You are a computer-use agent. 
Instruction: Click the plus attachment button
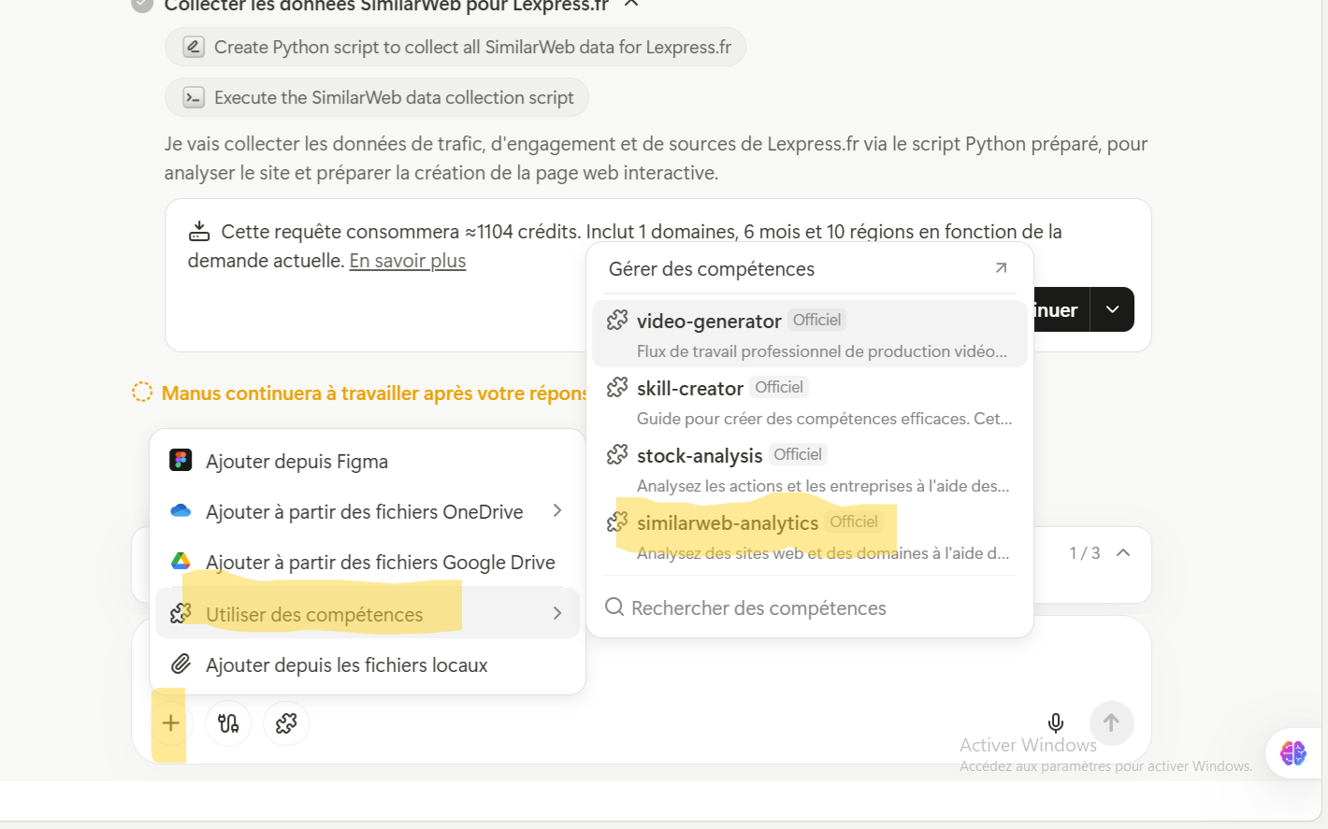pos(170,722)
